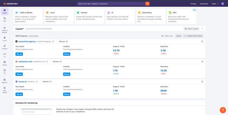Click Backlinks value 3.3K
The height and width of the screenshot is (115, 228).
pyautogui.click(x=163, y=51)
